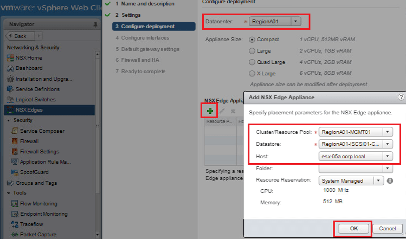Collapse the Tools tree section
This screenshot has width=406, height=239.
pyautogui.click(x=9, y=193)
